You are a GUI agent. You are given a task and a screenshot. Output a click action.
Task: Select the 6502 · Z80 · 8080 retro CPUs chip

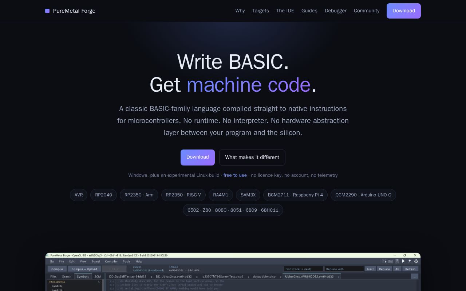[233, 210]
